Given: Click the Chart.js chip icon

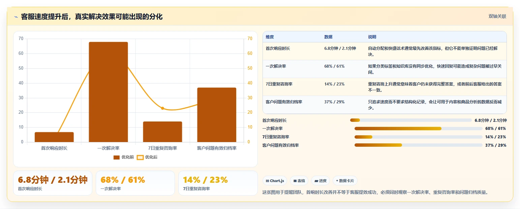Looking at the screenshot, I should pyautogui.click(x=267, y=181).
